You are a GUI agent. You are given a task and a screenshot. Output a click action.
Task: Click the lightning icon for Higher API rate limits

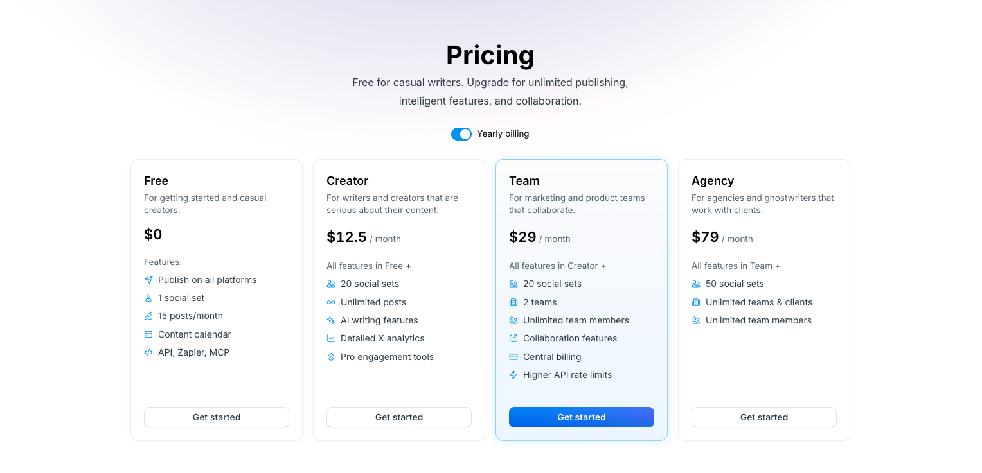tap(513, 375)
